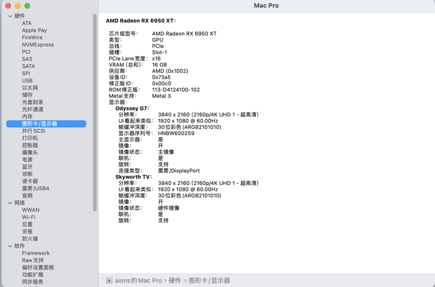Viewport: 435px width, 287px height.
Task: Open 雷雳/USB4 in the sidebar
Action: pos(36,189)
